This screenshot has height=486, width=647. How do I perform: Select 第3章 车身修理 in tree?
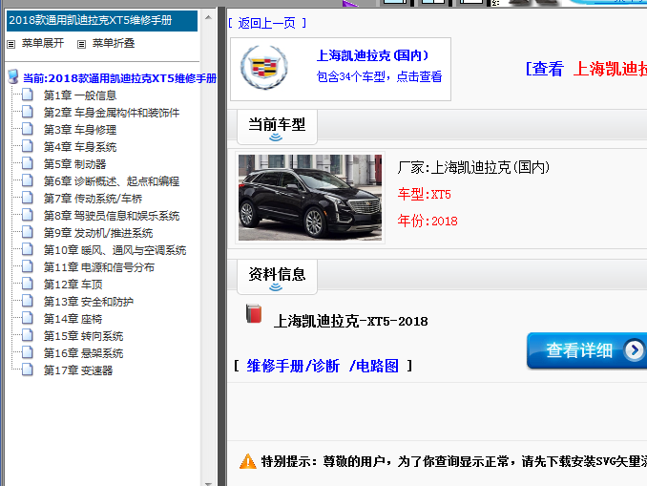(x=80, y=130)
